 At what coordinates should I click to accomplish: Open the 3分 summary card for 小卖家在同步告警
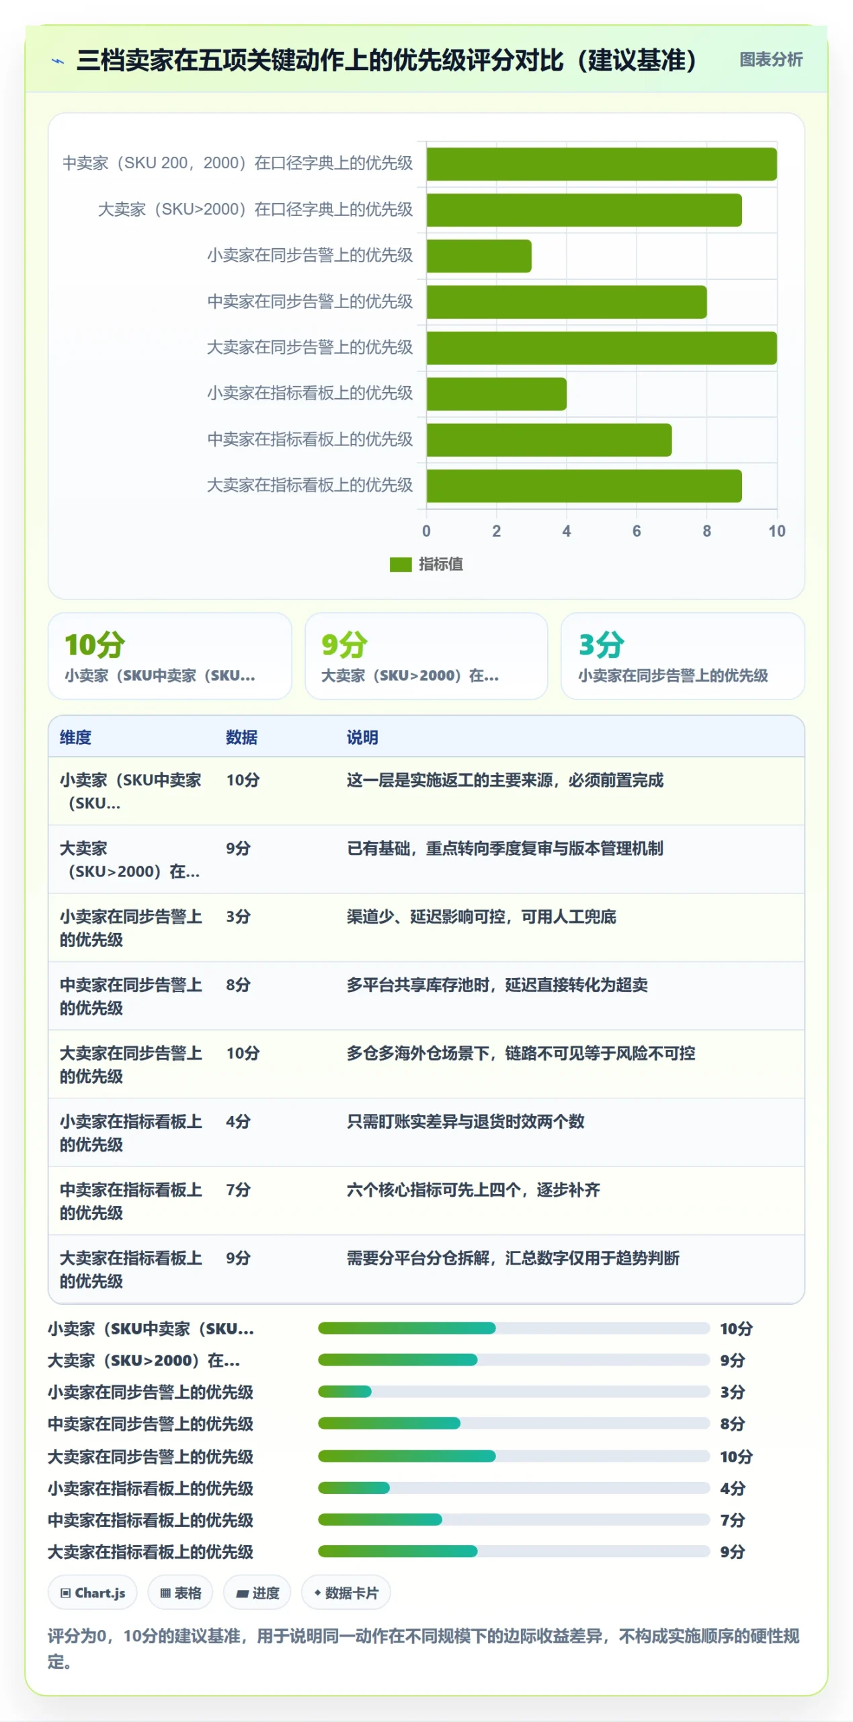tap(682, 656)
